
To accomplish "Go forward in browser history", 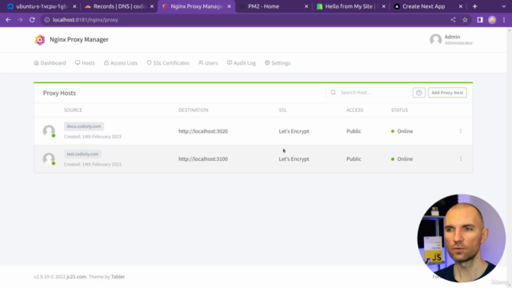I will pos(20,20).
